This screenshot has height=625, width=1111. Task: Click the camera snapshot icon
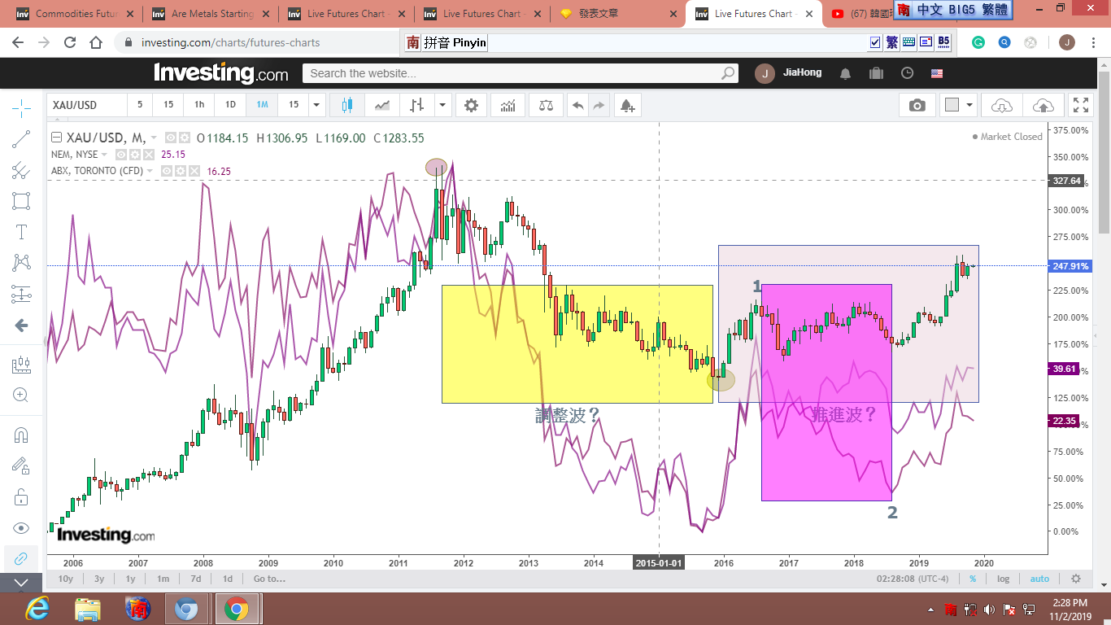pyautogui.click(x=917, y=105)
